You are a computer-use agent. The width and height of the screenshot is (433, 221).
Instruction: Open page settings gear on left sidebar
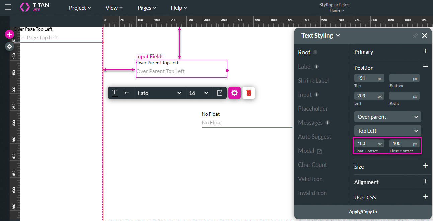click(9, 47)
